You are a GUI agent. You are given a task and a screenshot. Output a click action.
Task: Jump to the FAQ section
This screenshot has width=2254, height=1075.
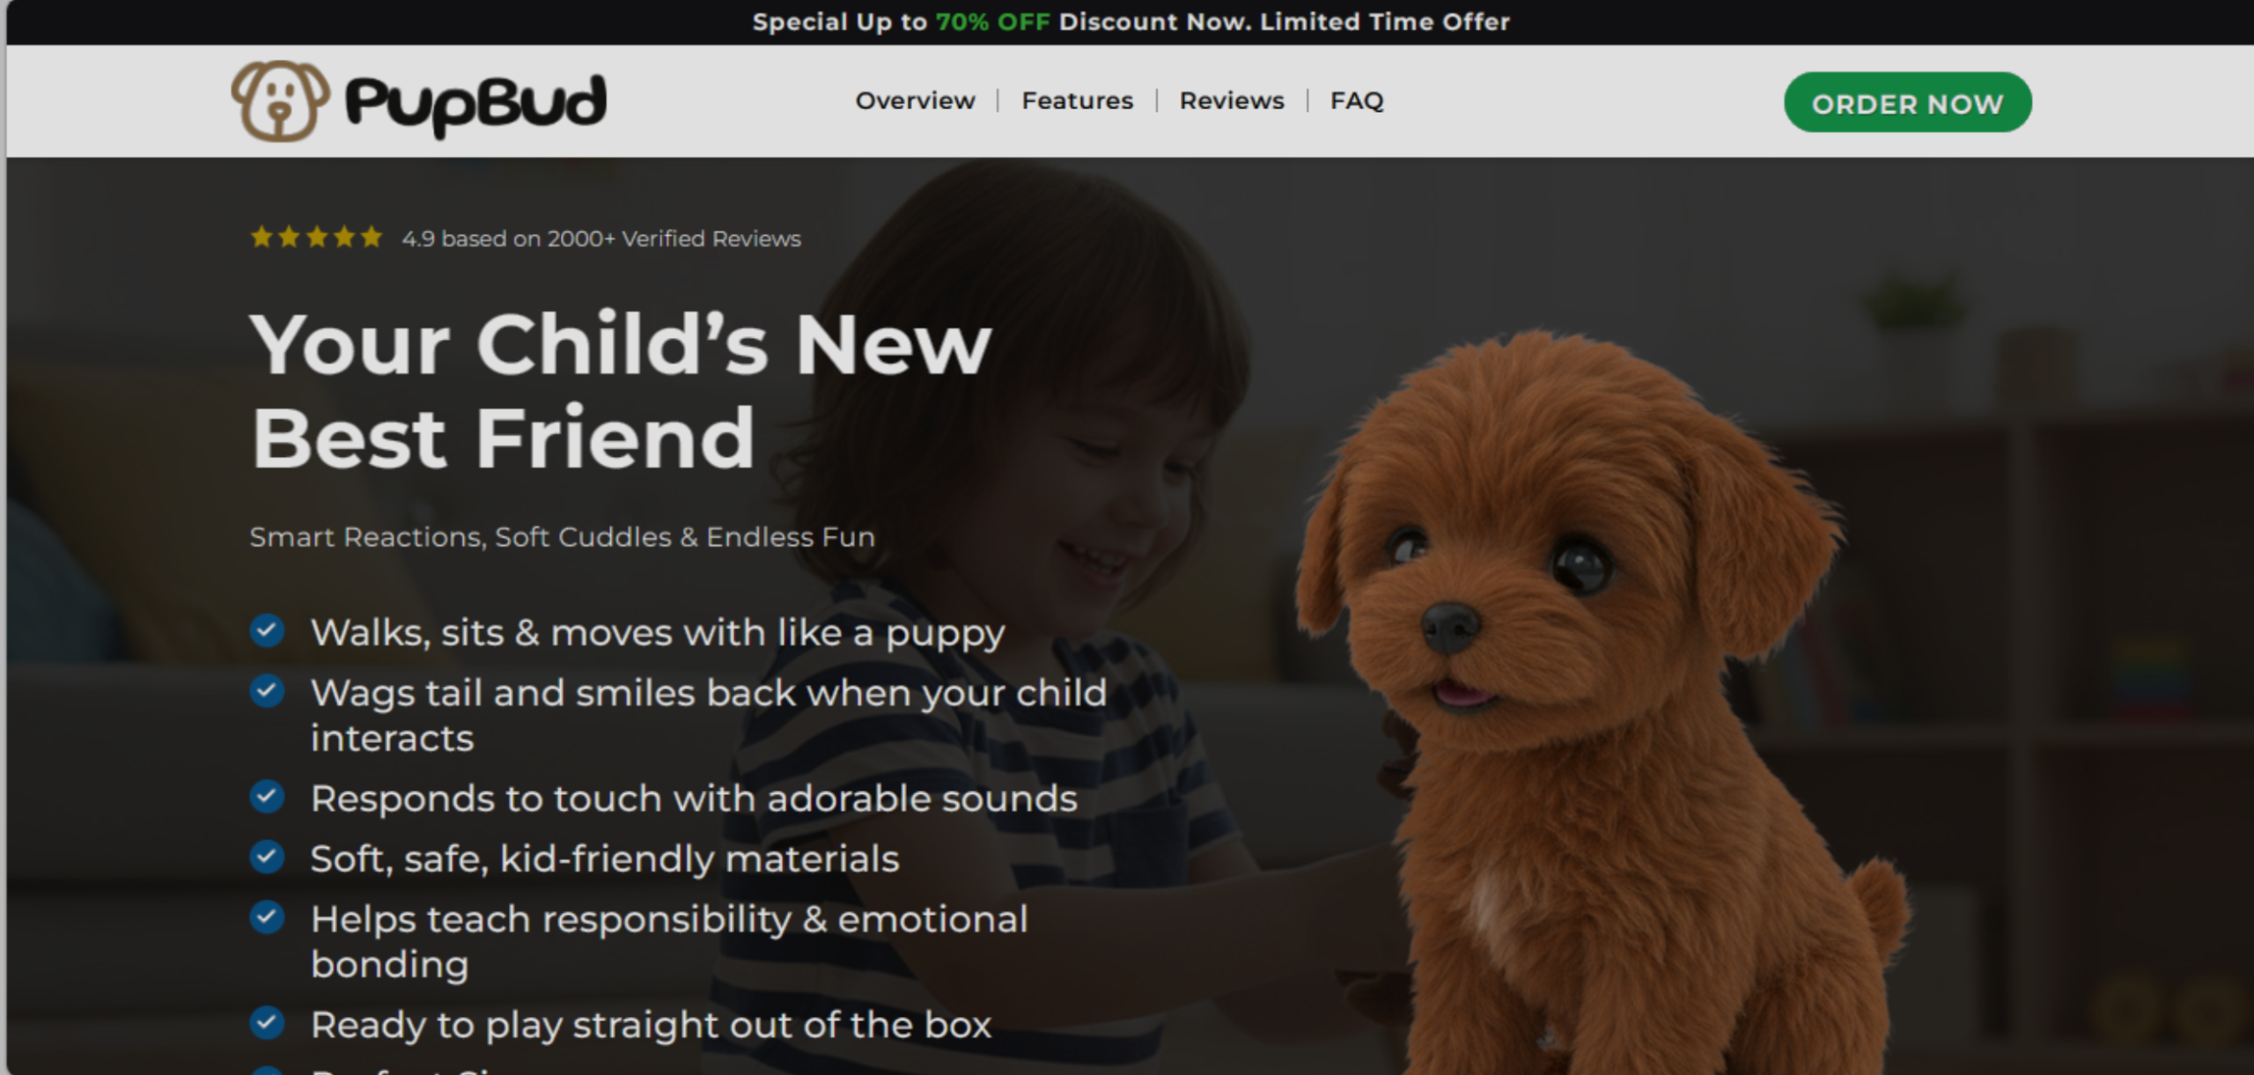coord(1357,101)
